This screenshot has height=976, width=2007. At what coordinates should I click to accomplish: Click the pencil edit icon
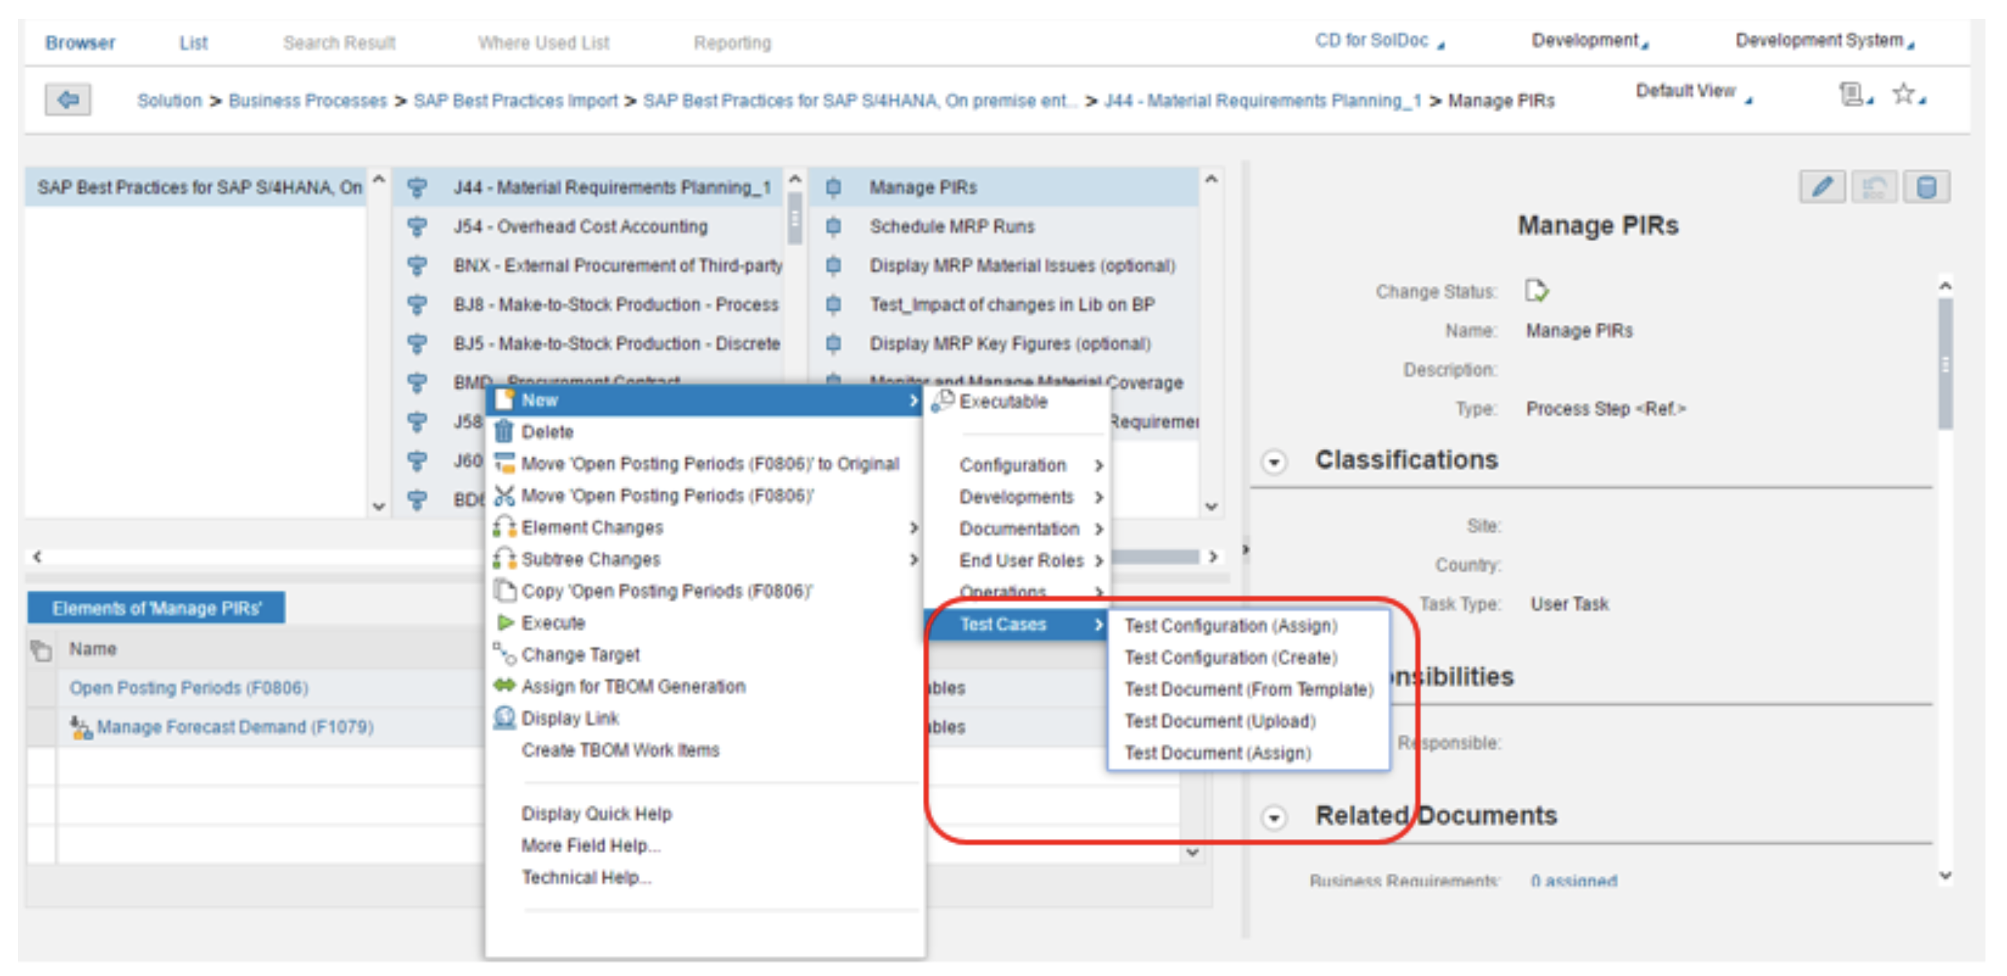pyautogui.click(x=1821, y=187)
